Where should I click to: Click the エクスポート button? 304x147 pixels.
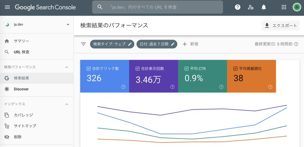pos(280,26)
